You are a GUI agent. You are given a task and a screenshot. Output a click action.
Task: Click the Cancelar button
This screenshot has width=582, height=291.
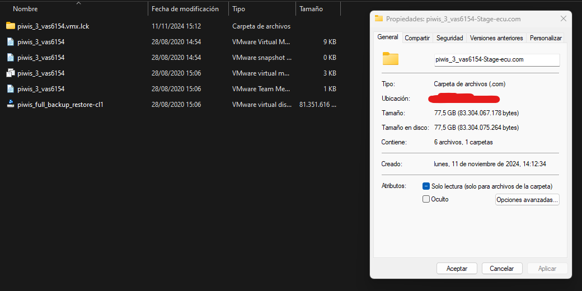501,269
